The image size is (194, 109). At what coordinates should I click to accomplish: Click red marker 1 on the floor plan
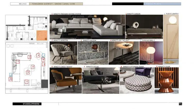pos(18,62)
